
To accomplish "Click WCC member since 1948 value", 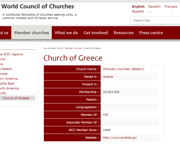I will pyautogui.click(x=107, y=130).
